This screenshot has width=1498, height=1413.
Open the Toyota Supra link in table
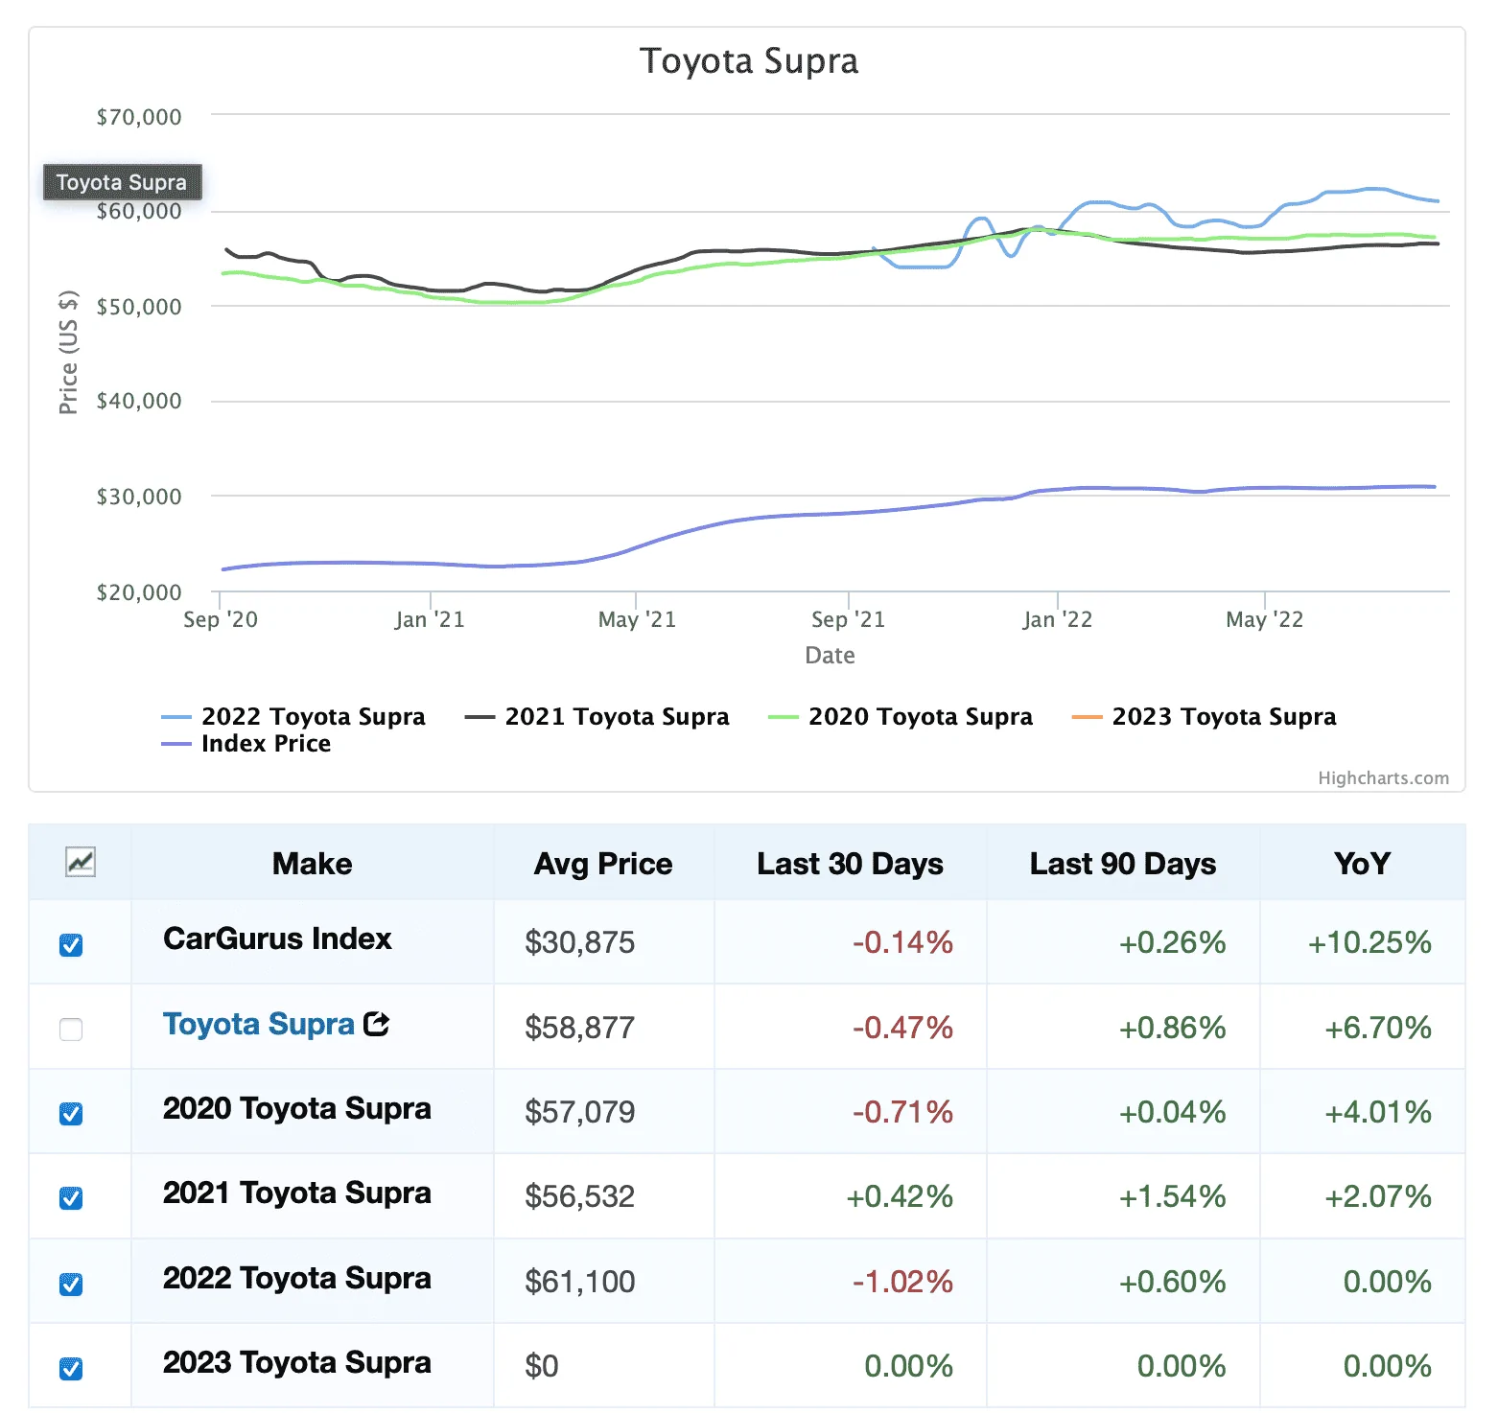click(259, 1024)
